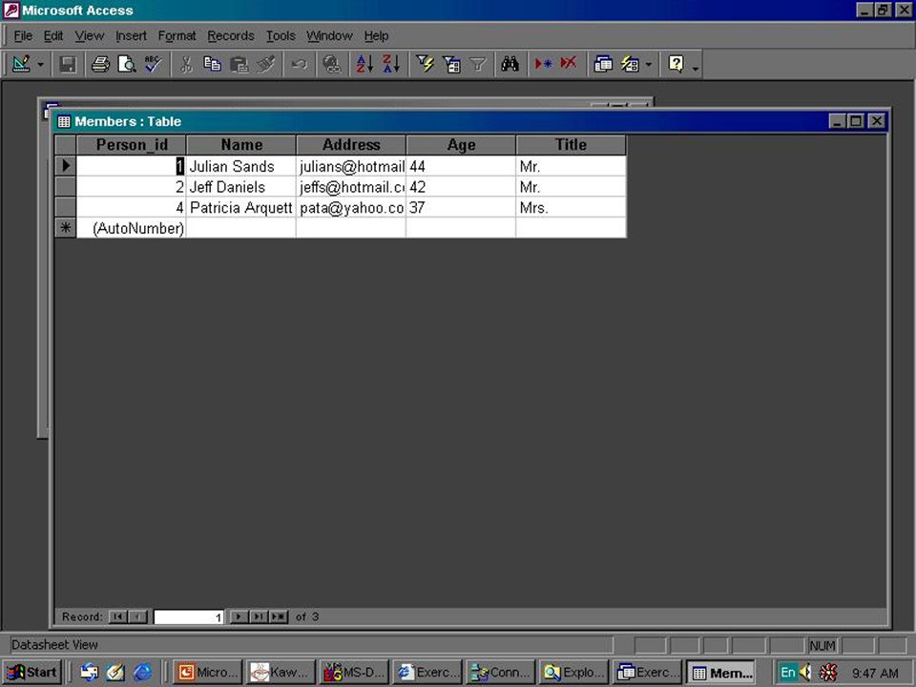The height and width of the screenshot is (687, 916).
Task: Go to Last Record navigation button
Action: [x=259, y=617]
